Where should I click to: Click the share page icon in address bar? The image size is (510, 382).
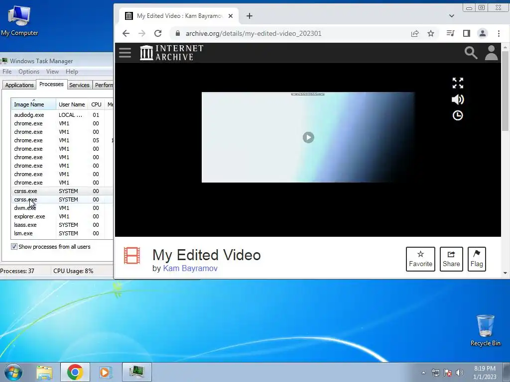[415, 33]
